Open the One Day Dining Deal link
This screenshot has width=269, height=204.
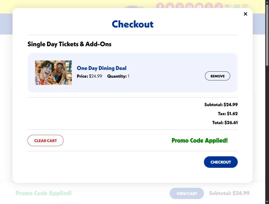102,68
